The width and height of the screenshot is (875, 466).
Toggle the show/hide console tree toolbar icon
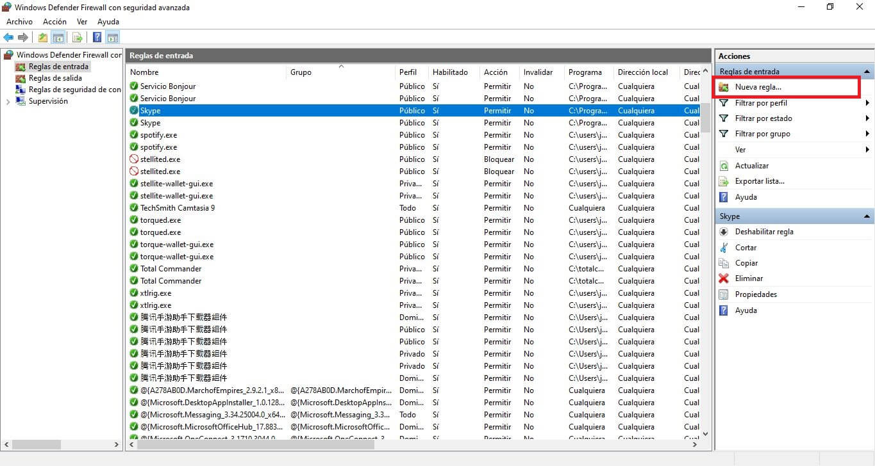(x=58, y=38)
